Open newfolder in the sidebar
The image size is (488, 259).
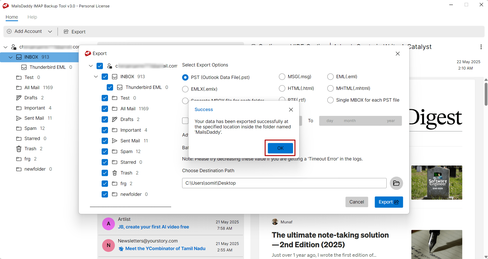coord(34,169)
